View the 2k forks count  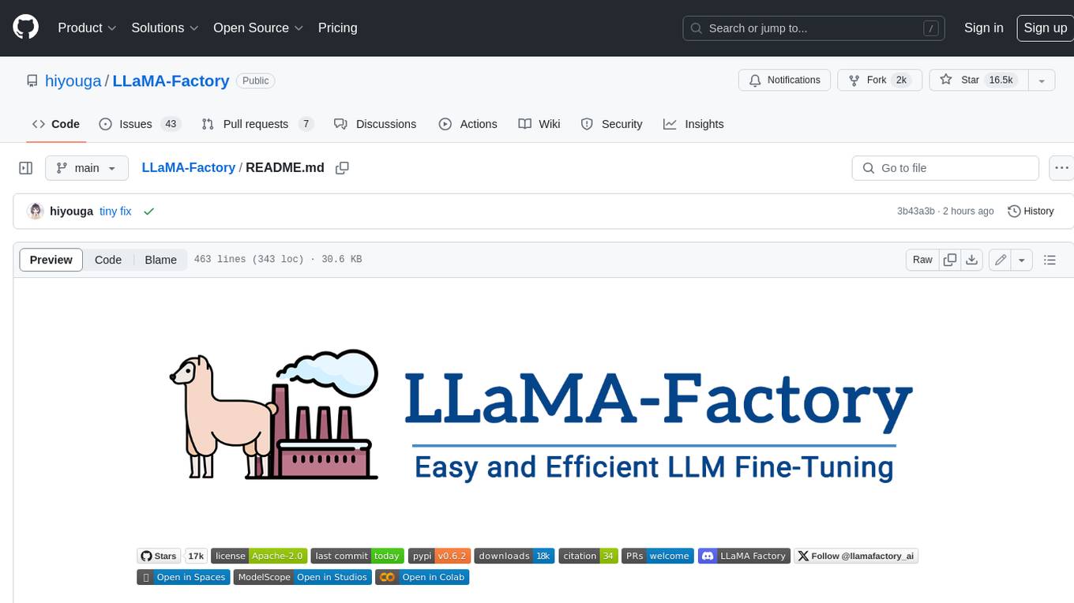coord(901,80)
